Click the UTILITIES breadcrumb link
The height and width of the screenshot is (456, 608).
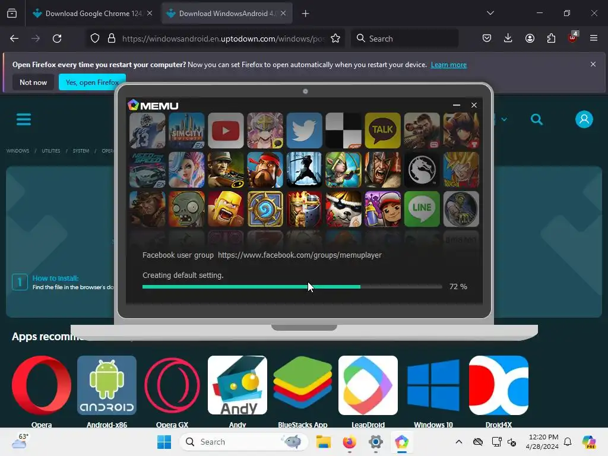(51, 151)
